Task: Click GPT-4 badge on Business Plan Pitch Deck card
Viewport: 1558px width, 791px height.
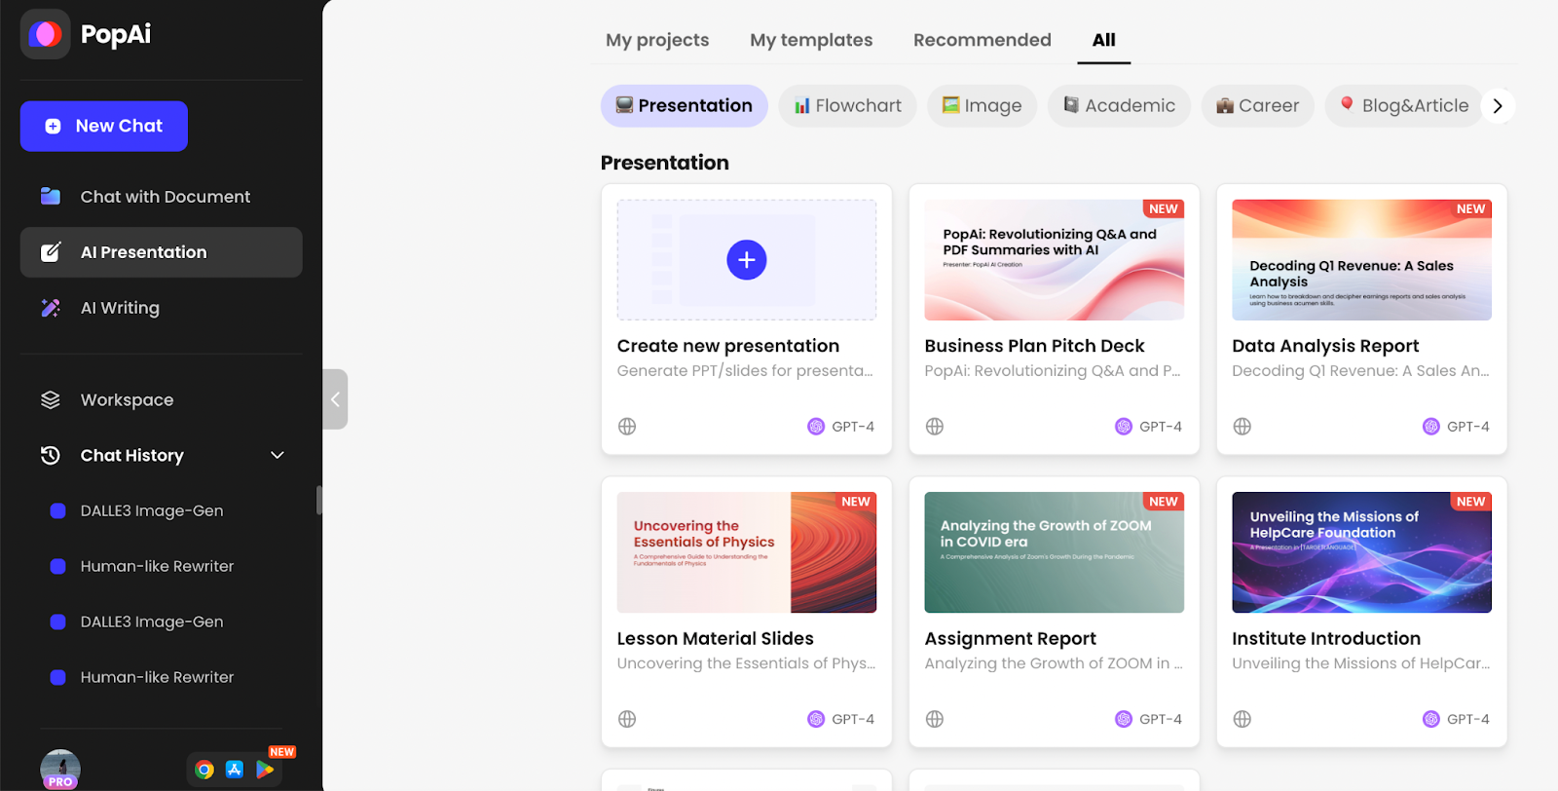Action: (1149, 427)
